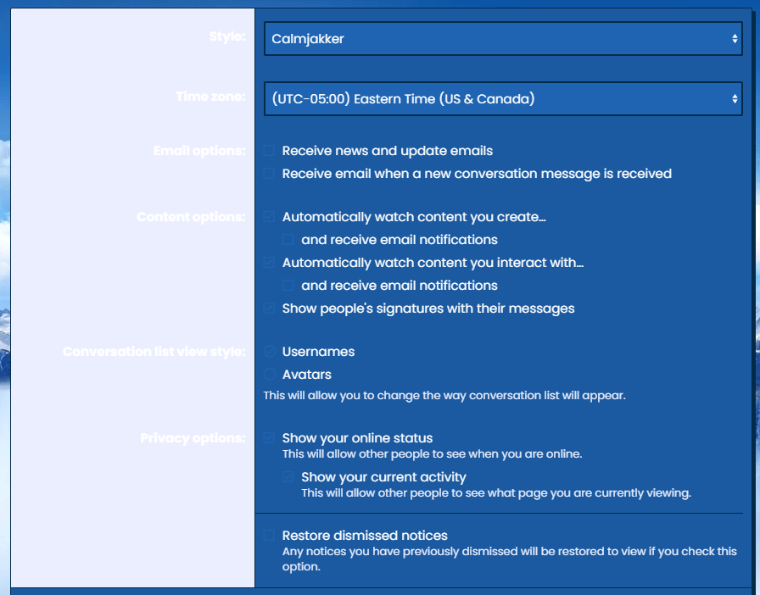Click the Email options label

click(x=199, y=151)
